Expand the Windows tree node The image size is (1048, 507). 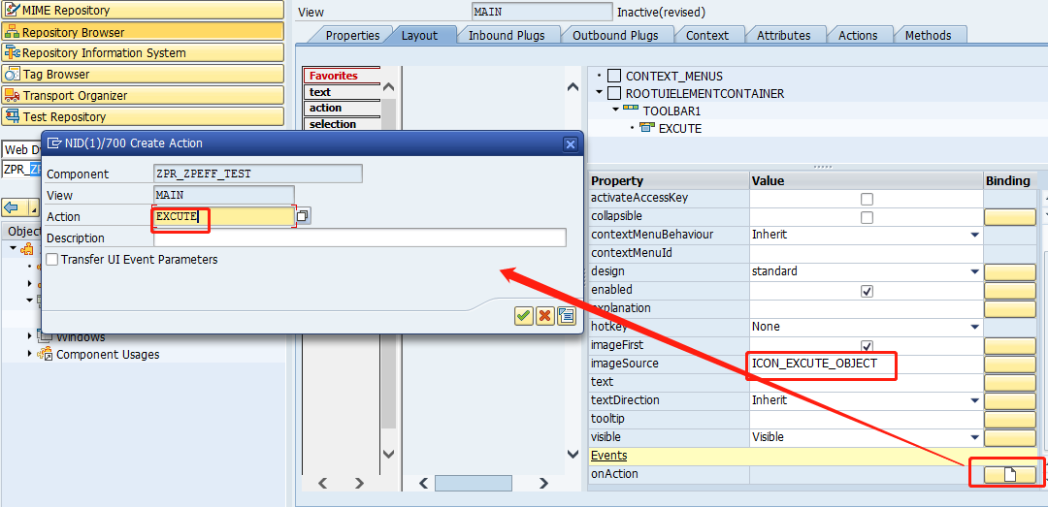click(29, 335)
